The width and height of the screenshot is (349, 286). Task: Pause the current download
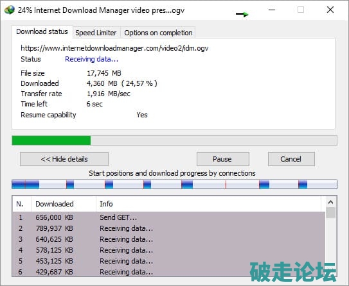(223, 159)
